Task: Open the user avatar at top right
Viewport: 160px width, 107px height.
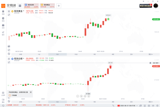Action: click(156, 6)
